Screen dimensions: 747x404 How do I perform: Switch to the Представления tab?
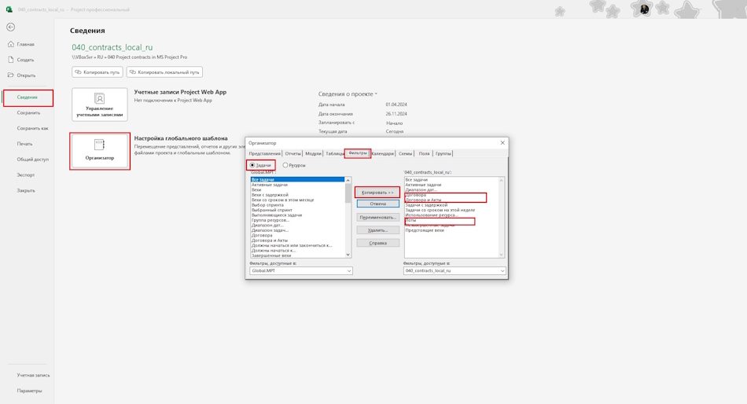coord(264,153)
